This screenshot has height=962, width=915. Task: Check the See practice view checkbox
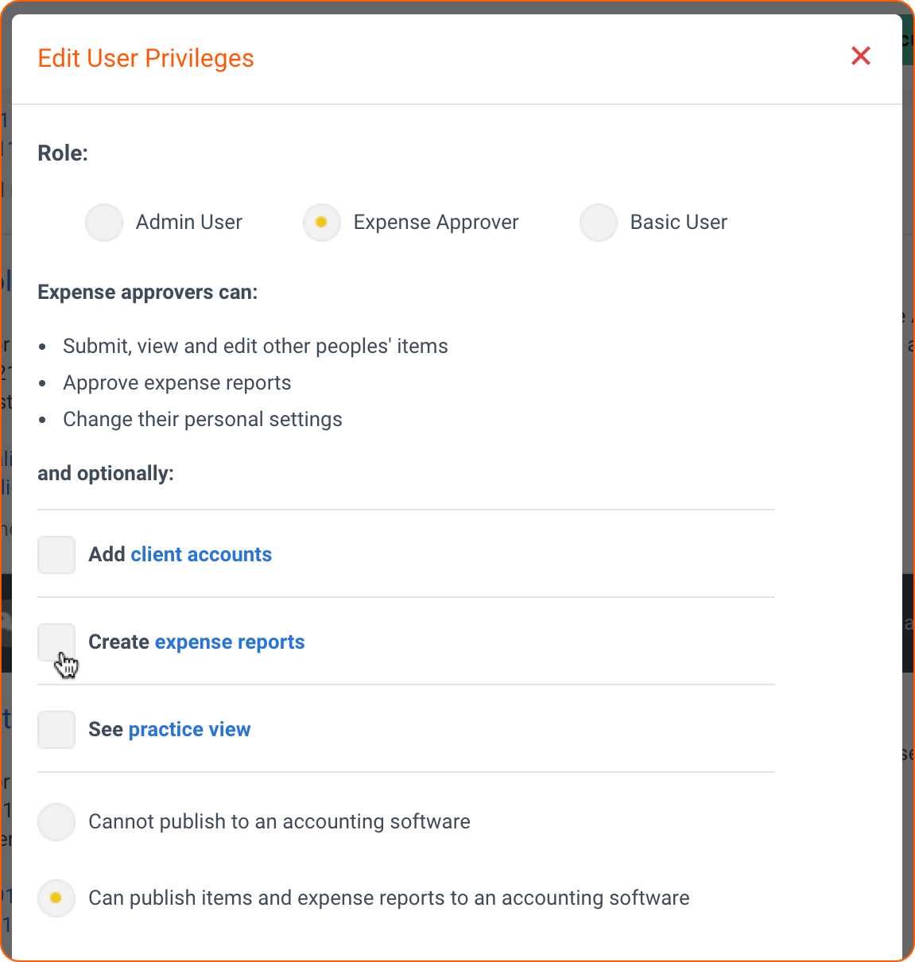[x=56, y=730]
